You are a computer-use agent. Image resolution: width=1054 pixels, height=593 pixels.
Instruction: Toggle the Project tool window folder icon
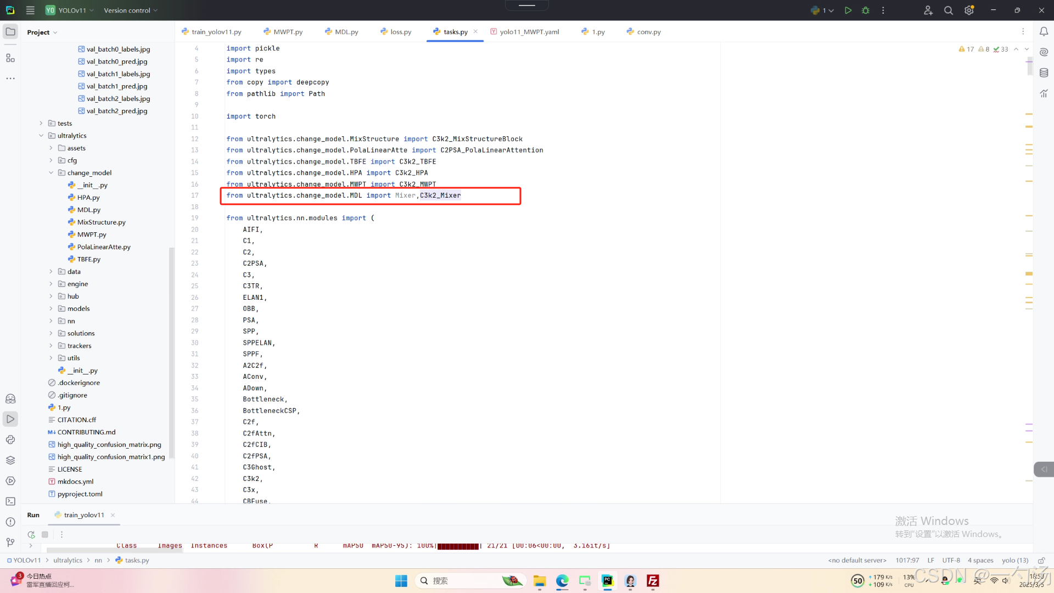coord(10,32)
